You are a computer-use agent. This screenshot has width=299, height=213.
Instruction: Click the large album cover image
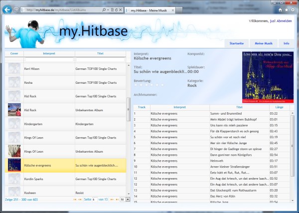[x=268, y=77]
